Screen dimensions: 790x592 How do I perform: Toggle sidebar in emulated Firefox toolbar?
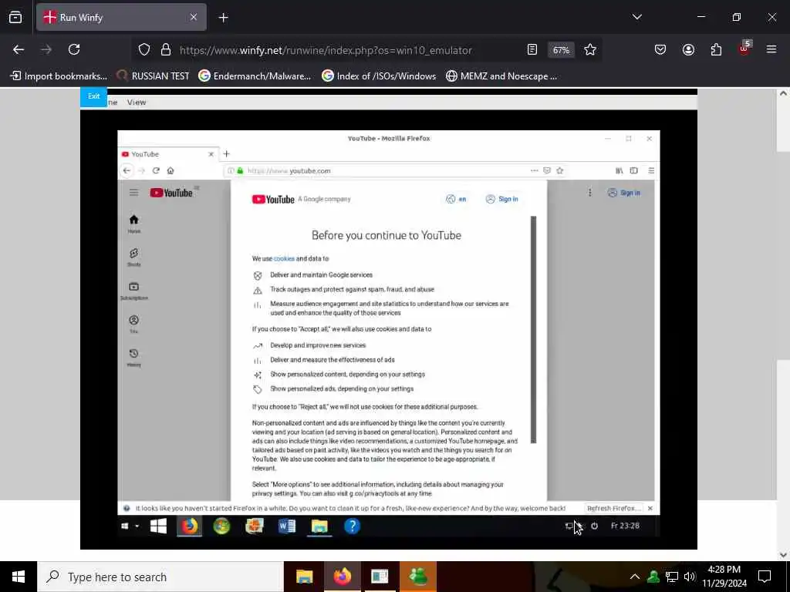(x=634, y=170)
